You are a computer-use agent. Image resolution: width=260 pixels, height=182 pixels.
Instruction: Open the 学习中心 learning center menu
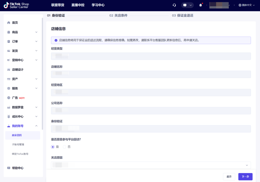click(x=98, y=5)
